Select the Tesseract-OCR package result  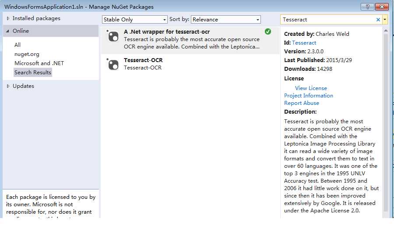(190, 64)
